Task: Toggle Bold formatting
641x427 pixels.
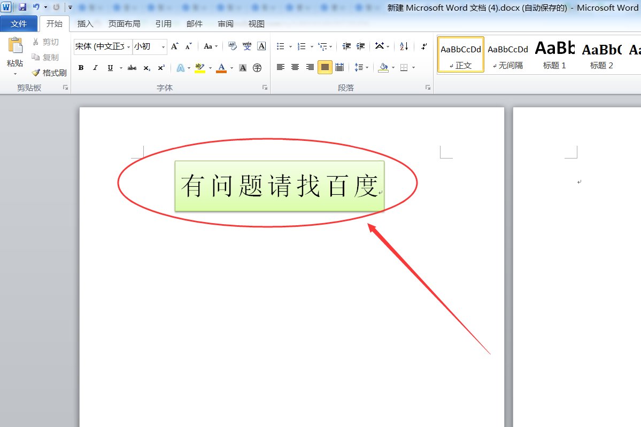Action: pyautogui.click(x=81, y=68)
